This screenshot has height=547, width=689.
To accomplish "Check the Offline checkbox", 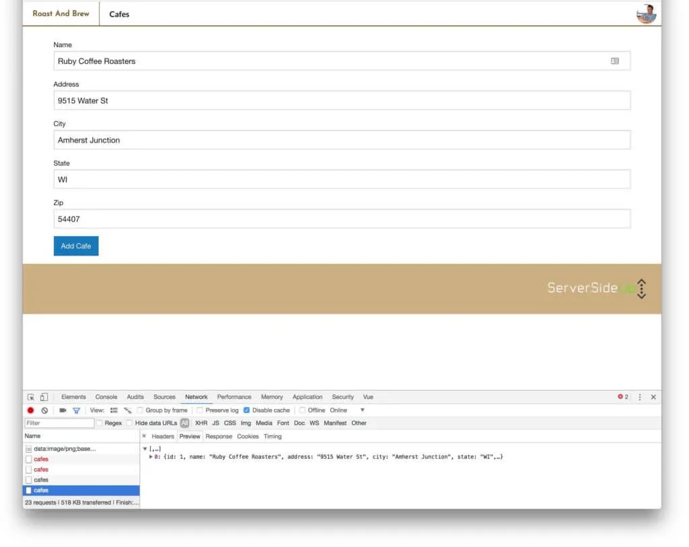I will click(302, 410).
